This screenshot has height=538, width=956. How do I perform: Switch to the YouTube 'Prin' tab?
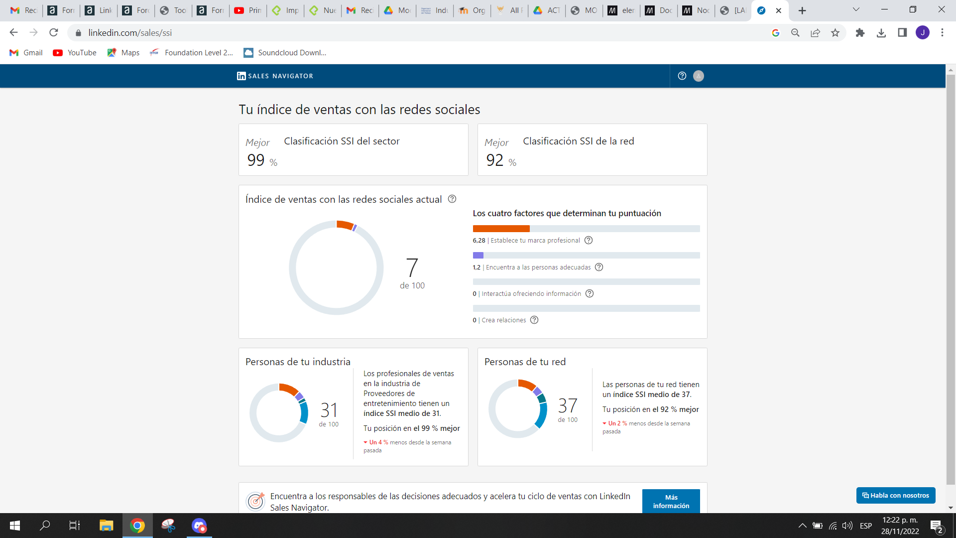tap(248, 10)
